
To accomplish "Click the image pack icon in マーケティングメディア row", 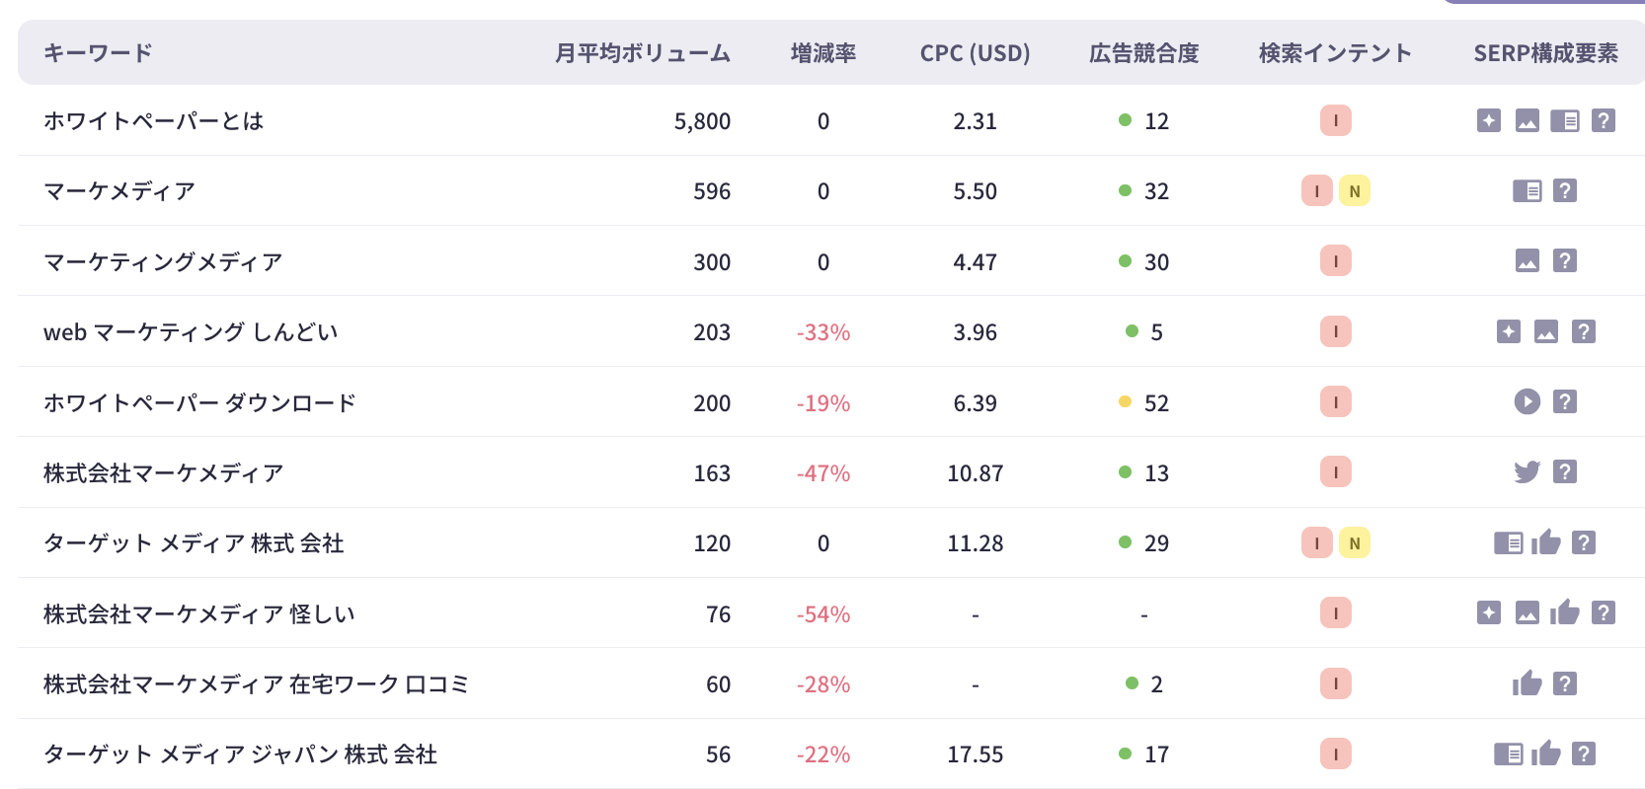I will 1527,261.
